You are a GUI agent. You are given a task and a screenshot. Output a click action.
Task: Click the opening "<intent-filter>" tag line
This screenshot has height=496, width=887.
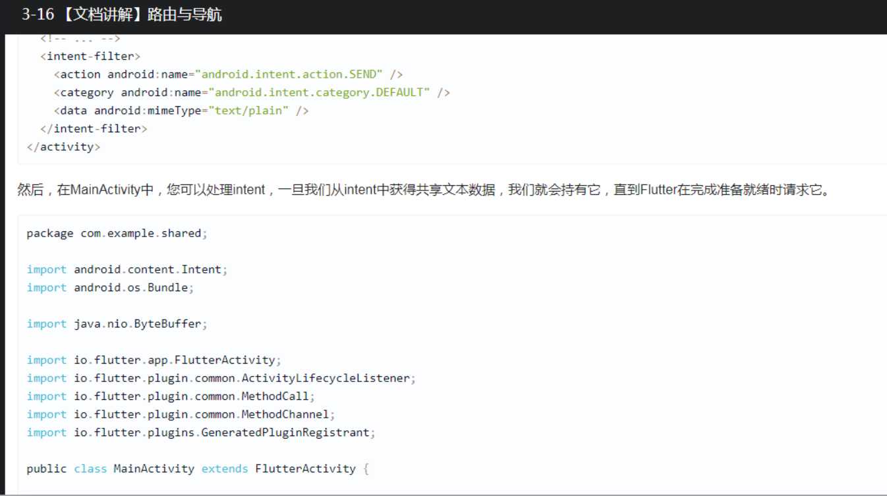90,56
